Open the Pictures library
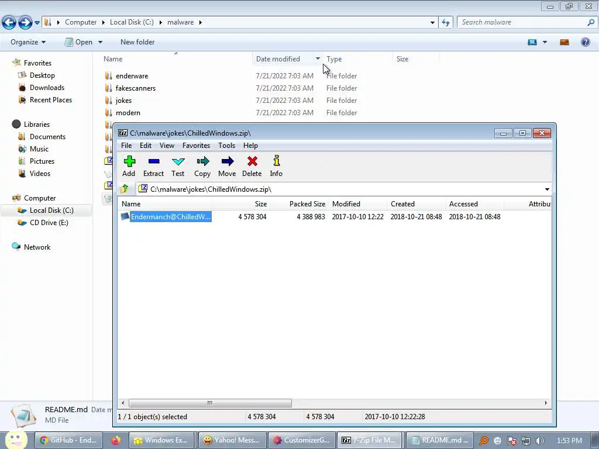 point(42,161)
